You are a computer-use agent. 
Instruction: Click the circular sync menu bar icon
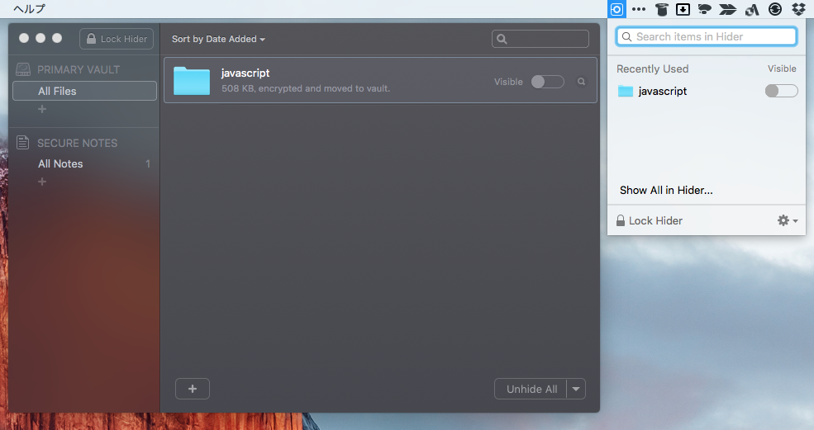point(775,9)
